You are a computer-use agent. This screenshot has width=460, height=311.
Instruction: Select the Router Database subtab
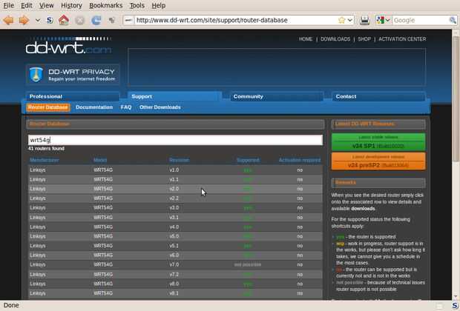(48, 107)
